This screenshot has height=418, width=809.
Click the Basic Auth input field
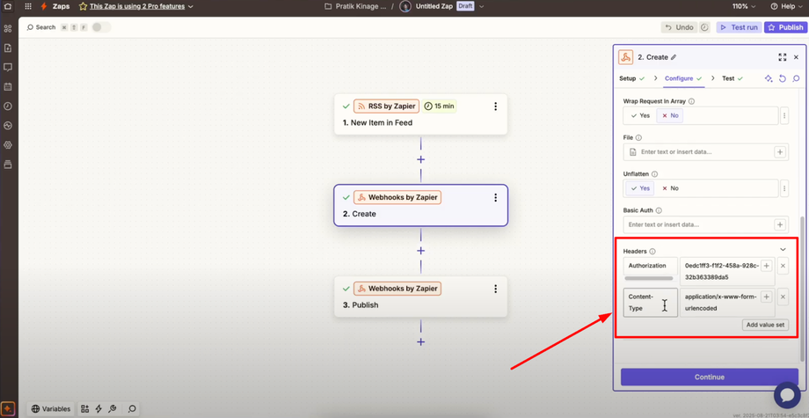[698, 225]
